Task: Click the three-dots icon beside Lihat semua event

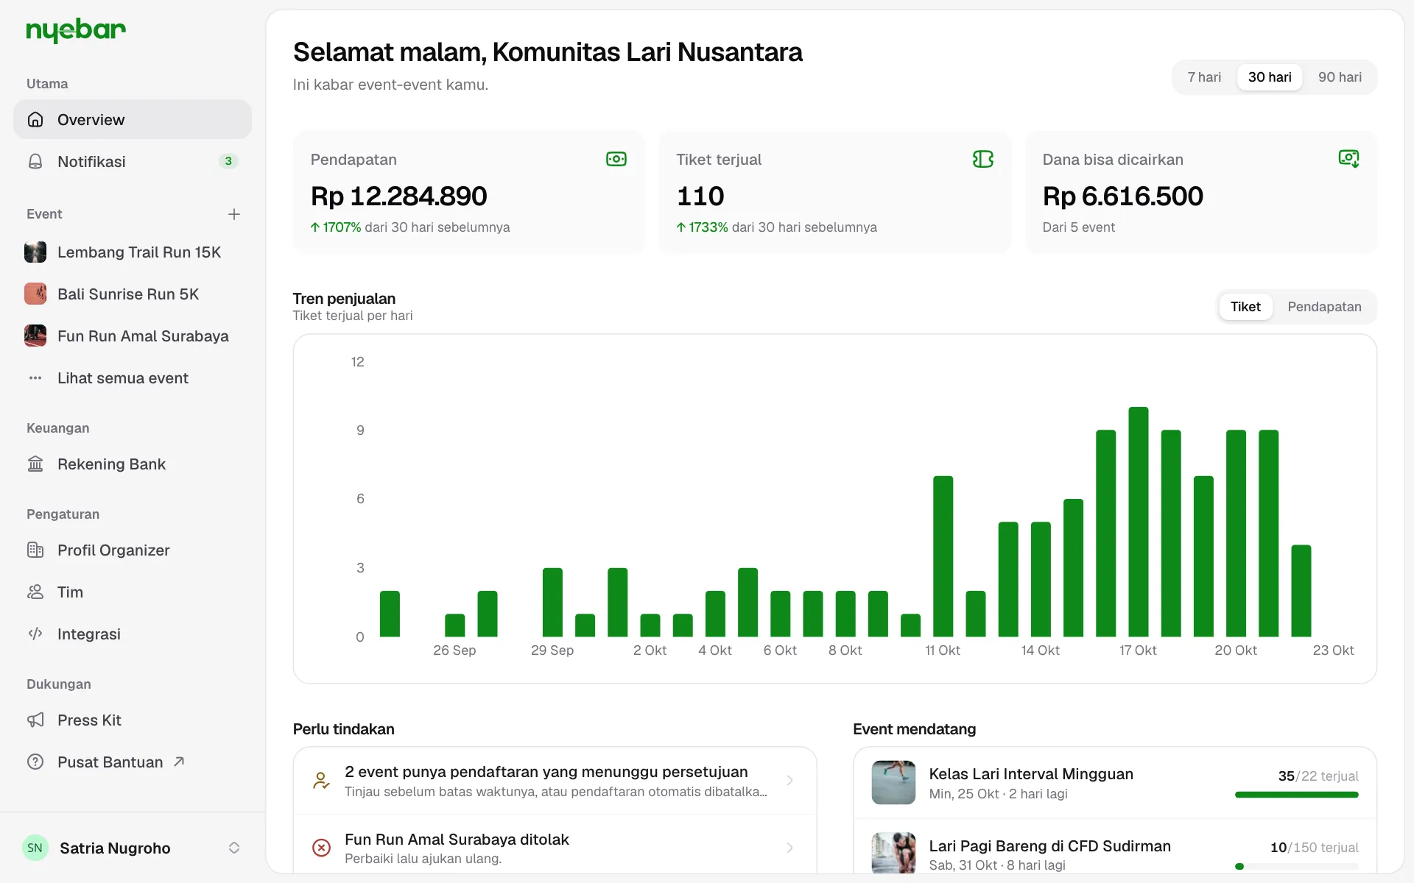Action: click(35, 378)
